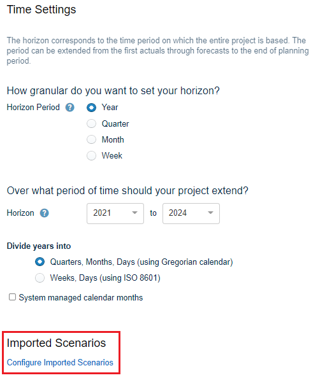The width and height of the screenshot is (332, 380).
Task: Choose the Weeks, Days ISO 8601 option
Action: (x=40, y=278)
